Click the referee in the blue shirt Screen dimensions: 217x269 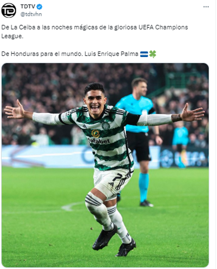click(139, 141)
